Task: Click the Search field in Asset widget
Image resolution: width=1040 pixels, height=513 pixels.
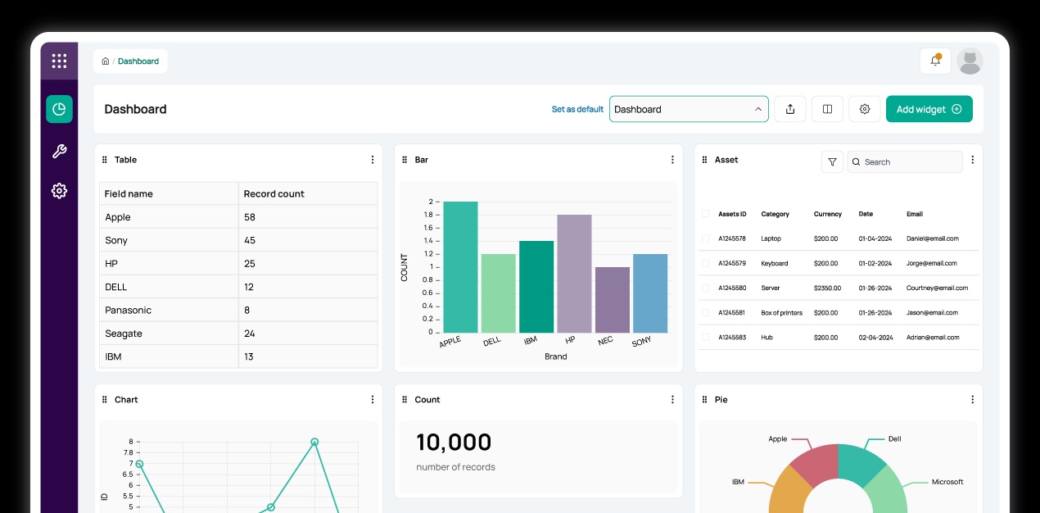Action: 905,162
